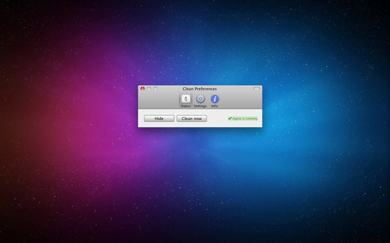Zoom window using the third title-bar button
The height and width of the screenshot is (243, 390).
point(156,88)
